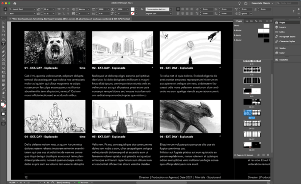
Task: Select the Film-Storyboards document tab
Action: (71, 19)
